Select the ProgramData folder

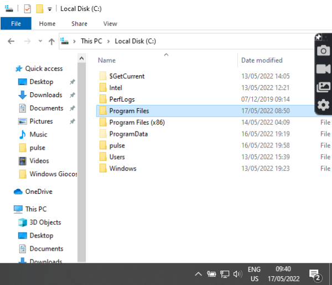click(128, 134)
